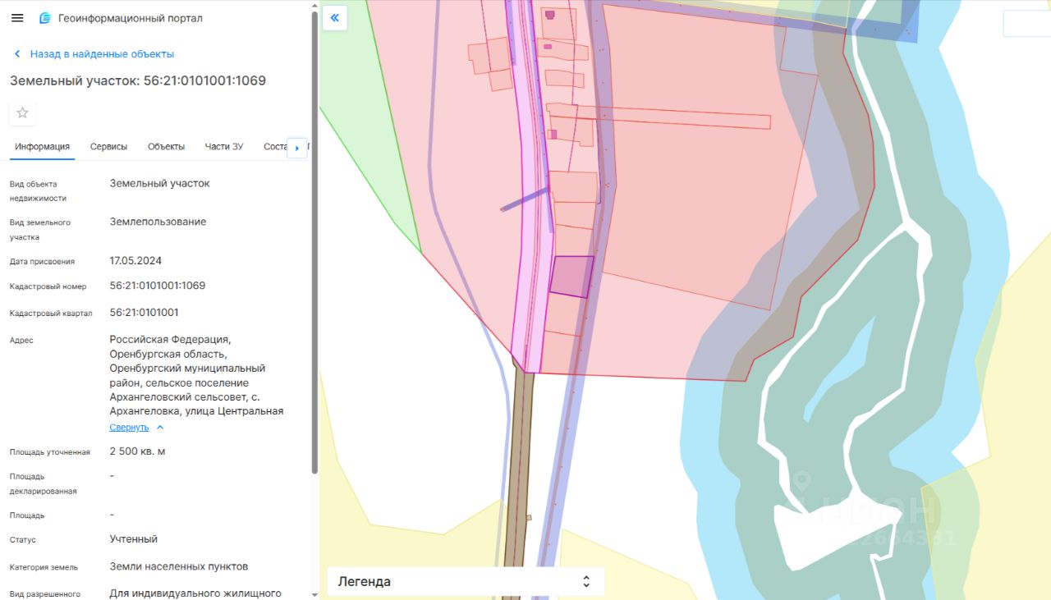Click the collapse chevron next to Свернуть

[x=160, y=428]
